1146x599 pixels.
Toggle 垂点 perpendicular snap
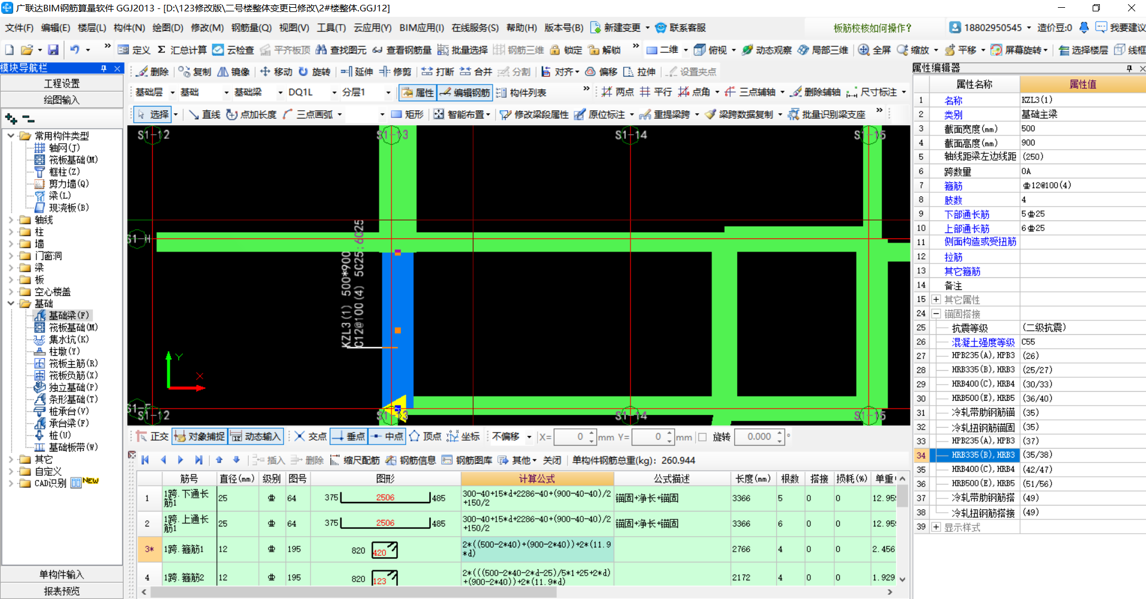click(x=349, y=437)
